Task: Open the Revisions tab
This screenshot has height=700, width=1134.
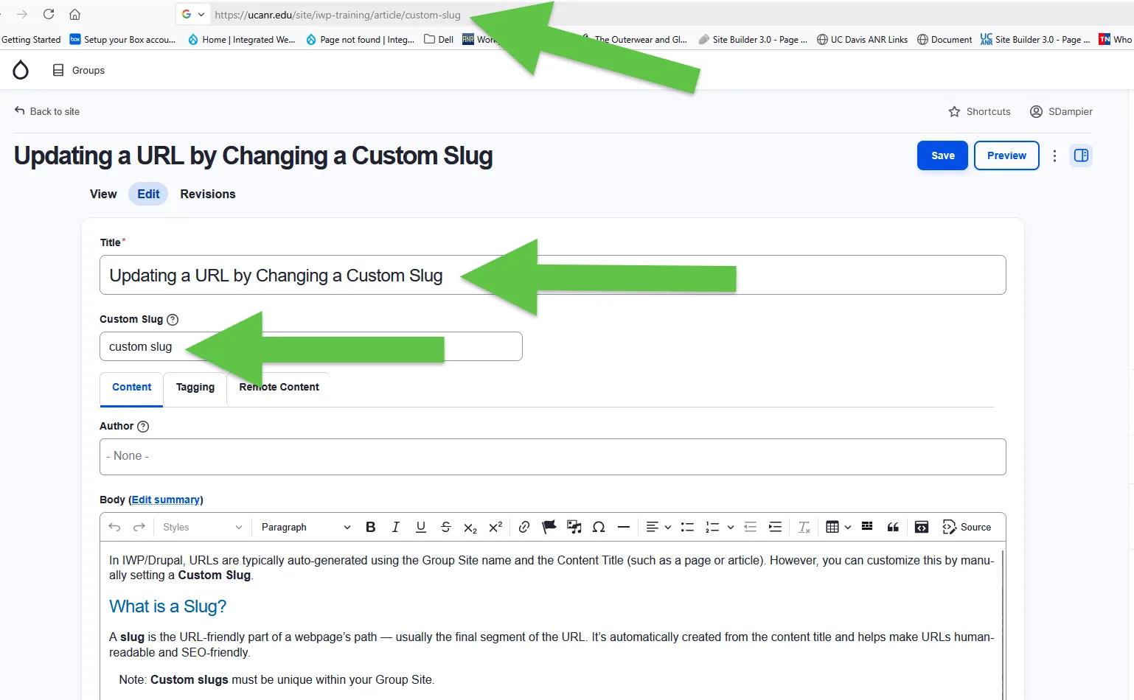Action: coord(207,194)
